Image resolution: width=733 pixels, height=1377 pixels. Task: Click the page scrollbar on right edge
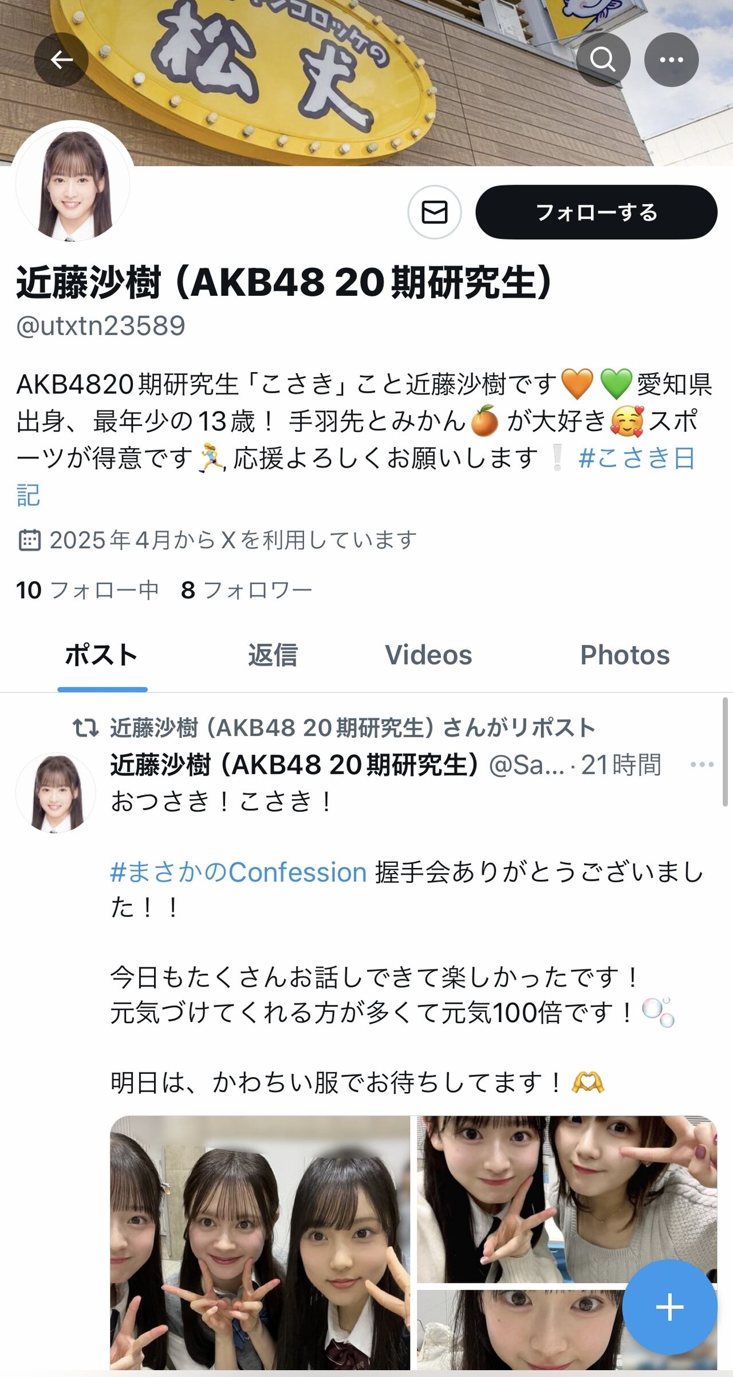(x=725, y=752)
